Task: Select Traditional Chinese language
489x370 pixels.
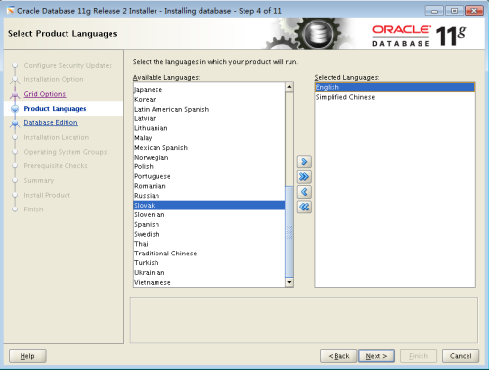Action: tap(208, 254)
